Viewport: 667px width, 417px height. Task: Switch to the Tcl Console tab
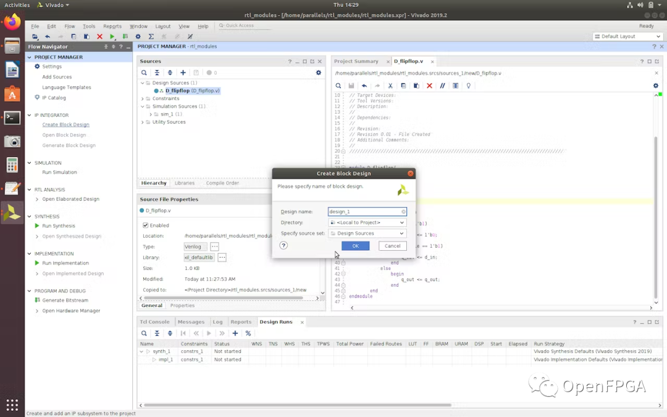(x=154, y=322)
